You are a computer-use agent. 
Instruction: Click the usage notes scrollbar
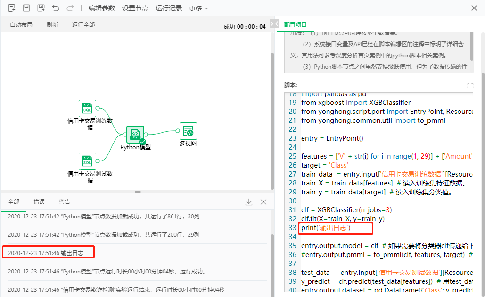[472, 46]
